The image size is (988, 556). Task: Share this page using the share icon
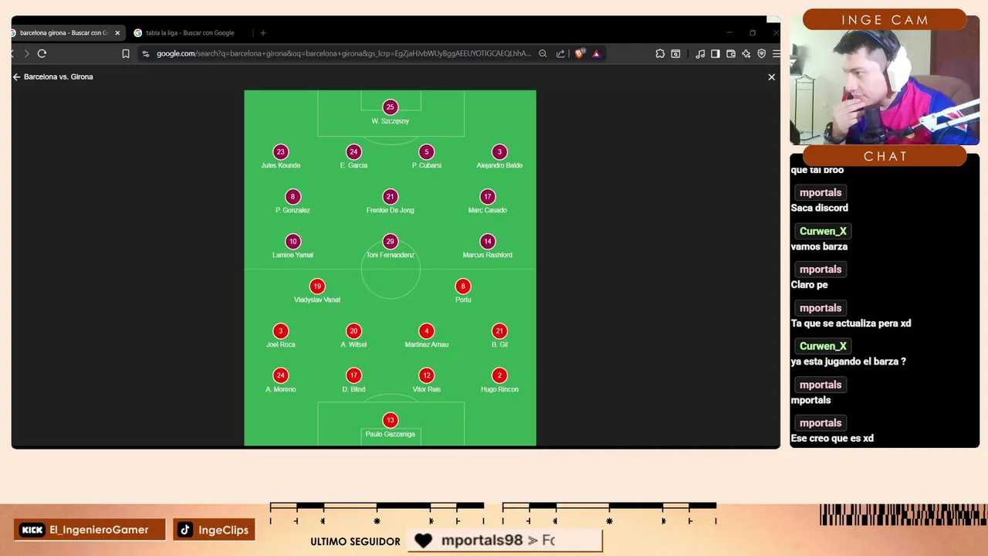tap(560, 53)
